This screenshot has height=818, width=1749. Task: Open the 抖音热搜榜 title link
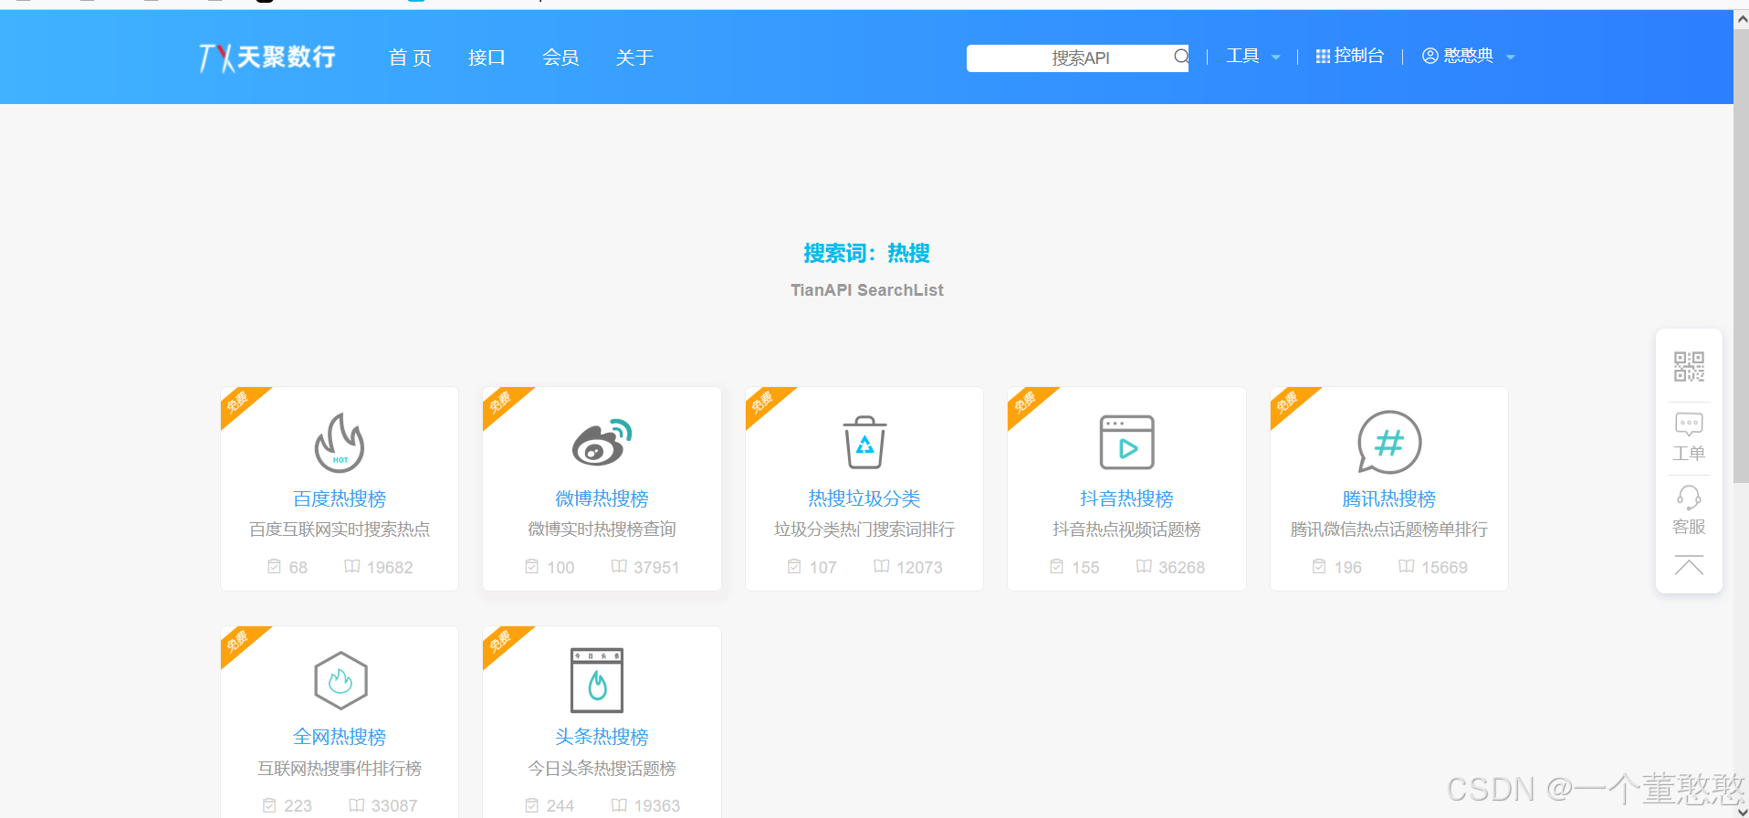coord(1126,498)
